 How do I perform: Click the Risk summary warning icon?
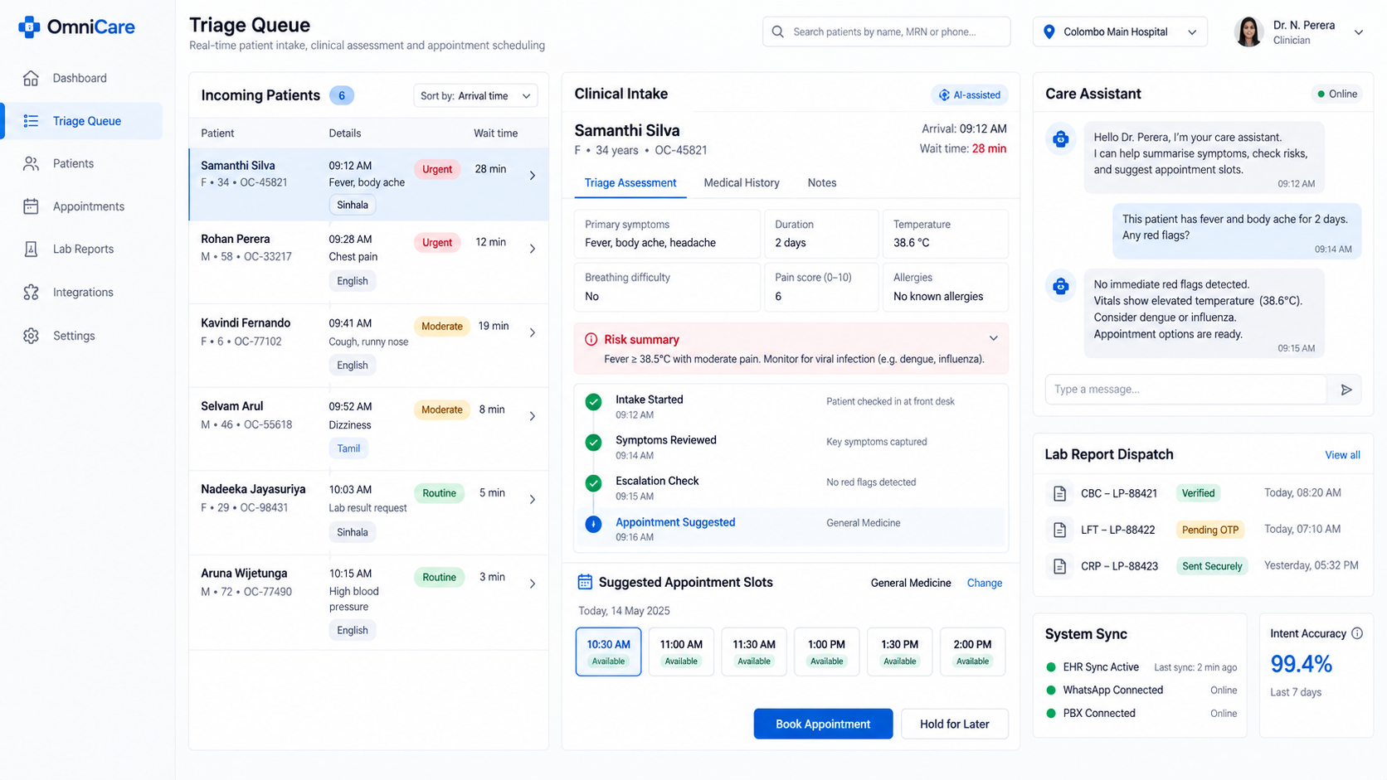[x=591, y=339]
